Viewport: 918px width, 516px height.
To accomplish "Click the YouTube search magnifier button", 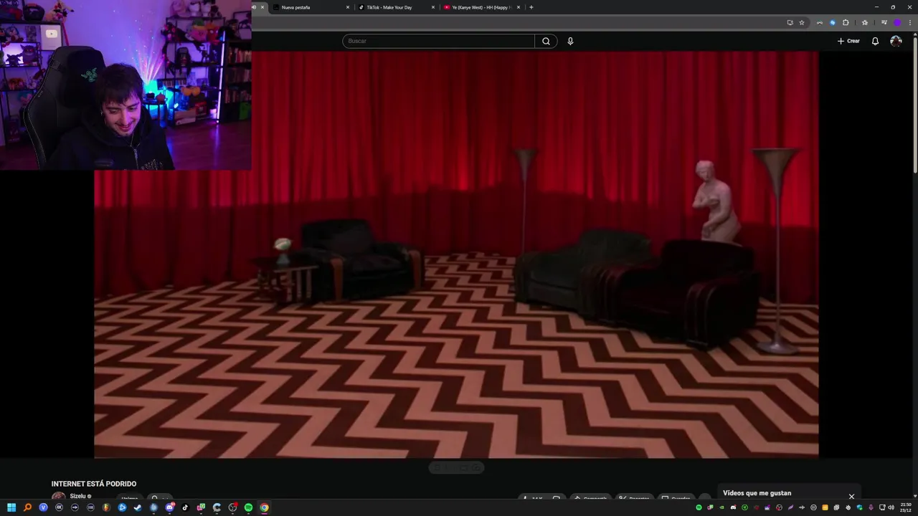I will pos(546,41).
